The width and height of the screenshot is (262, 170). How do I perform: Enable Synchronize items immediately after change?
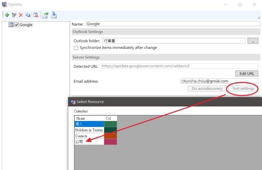point(76,48)
